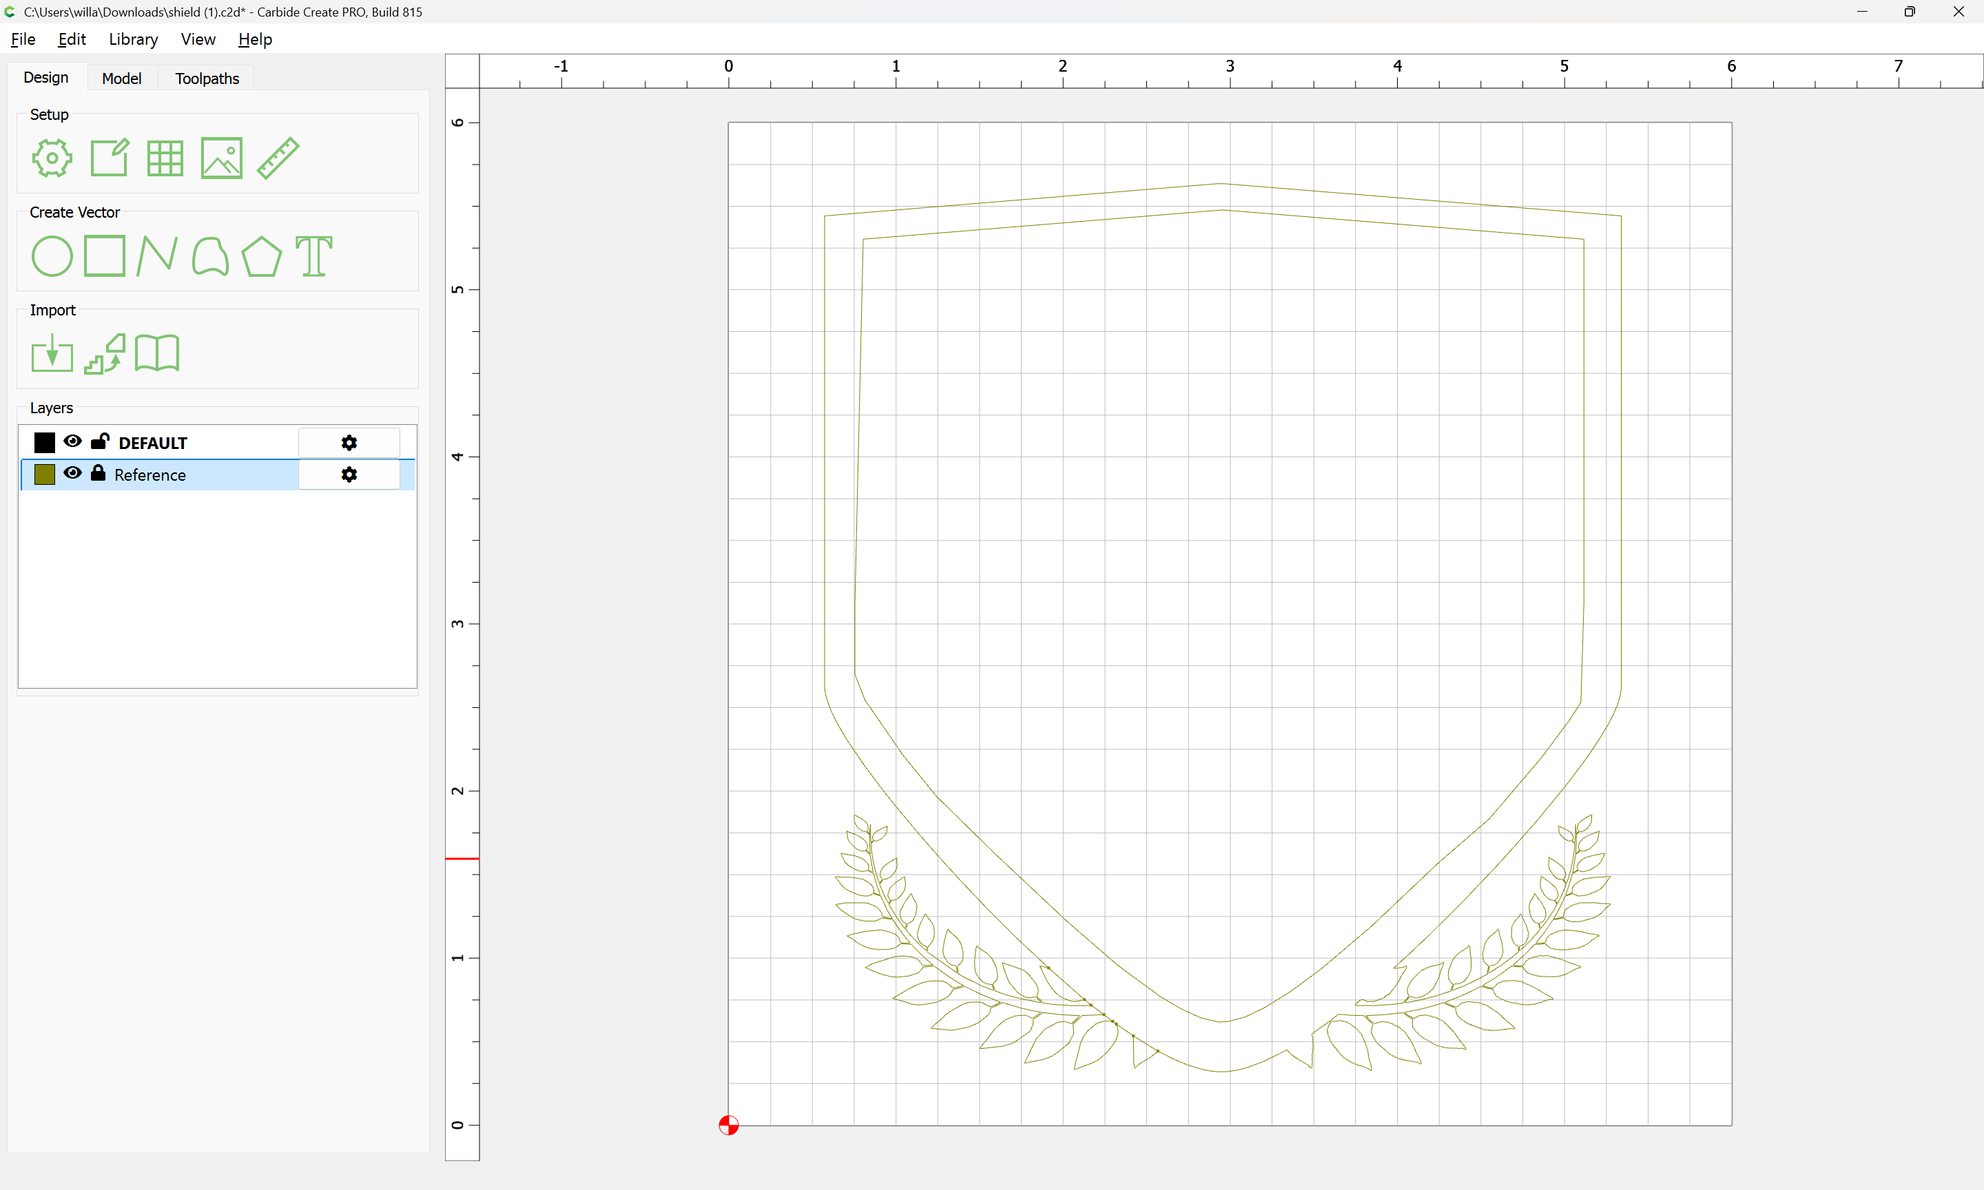Toggle Reference layer lock
The image size is (1984, 1190).
pos(98,472)
